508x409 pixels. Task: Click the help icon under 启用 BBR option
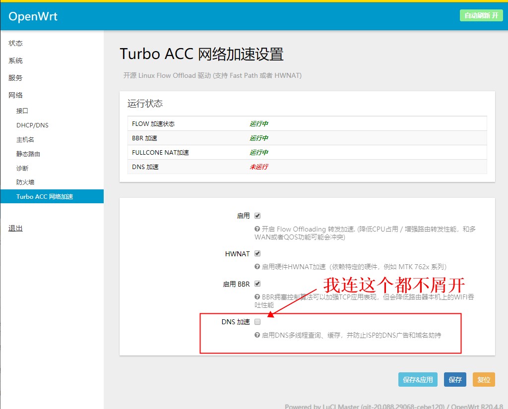pos(257,296)
